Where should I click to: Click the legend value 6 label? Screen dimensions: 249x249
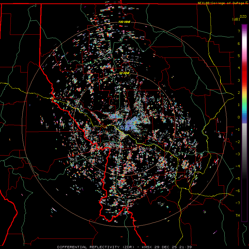[239, 43]
